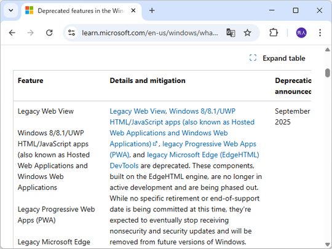
Task: Click the vertical scrollbar thumb
Action: tap(327, 73)
